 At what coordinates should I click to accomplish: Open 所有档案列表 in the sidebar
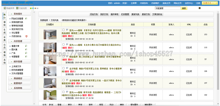17,22
